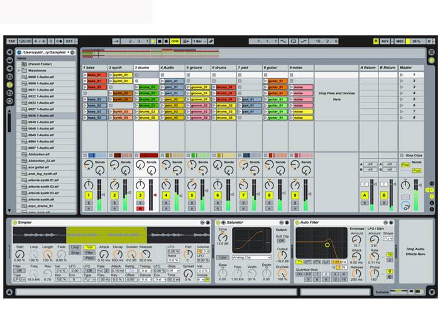Select the 8 guitar track header

[x=275, y=67]
